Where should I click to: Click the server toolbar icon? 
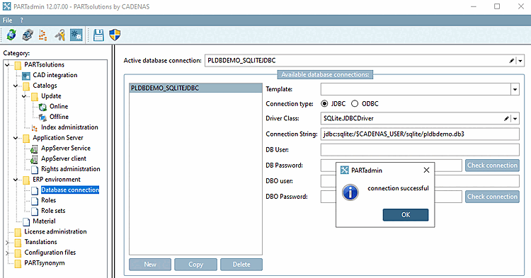[28, 35]
